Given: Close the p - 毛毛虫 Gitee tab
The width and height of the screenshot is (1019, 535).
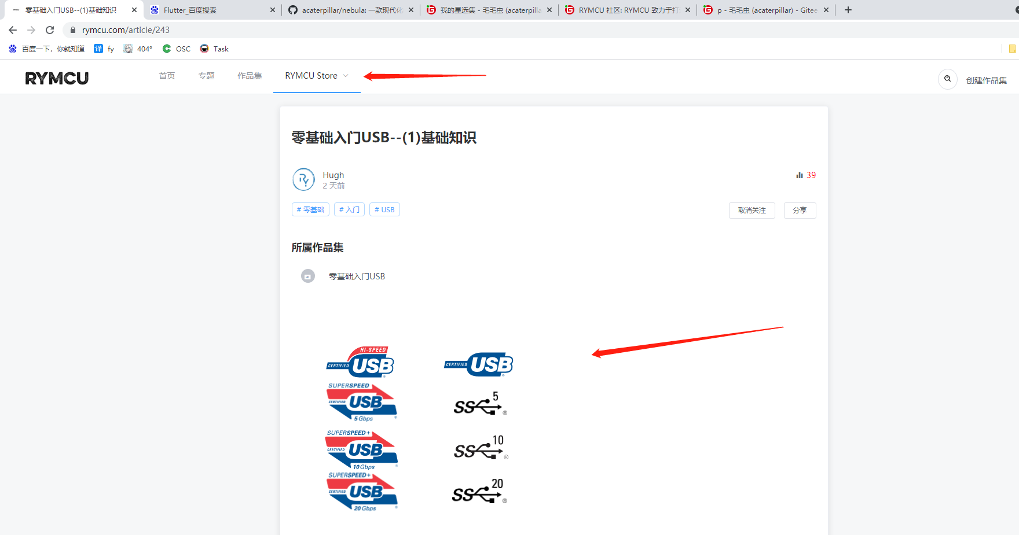Looking at the screenshot, I should pos(826,10).
